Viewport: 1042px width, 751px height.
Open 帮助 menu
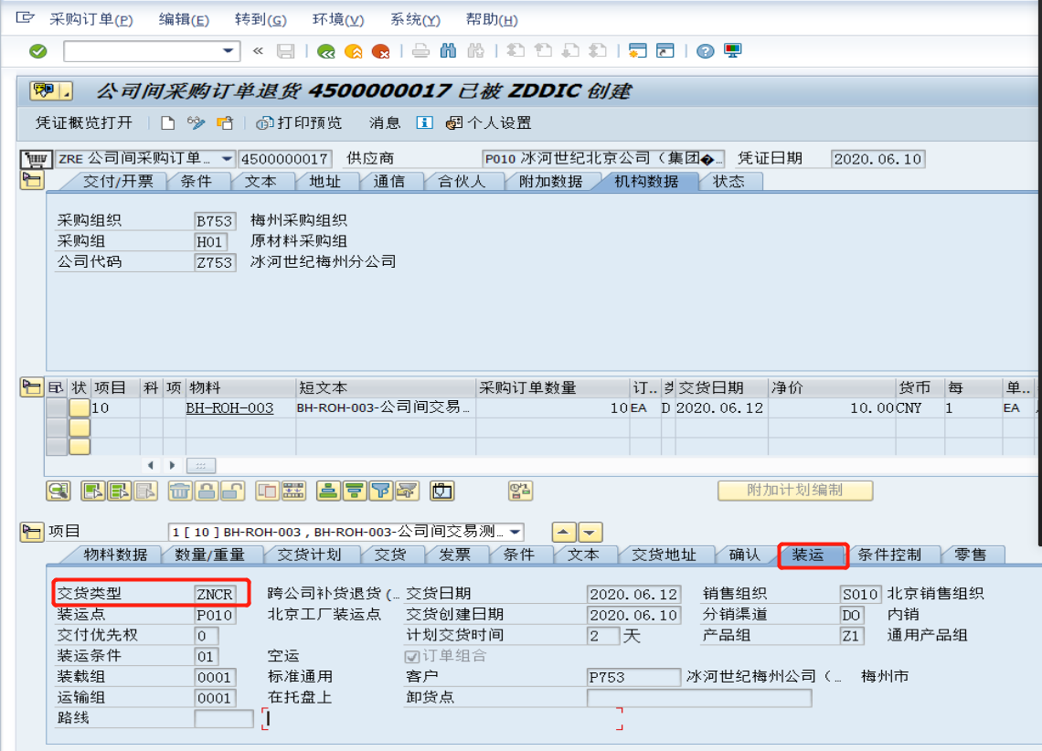[x=492, y=19]
